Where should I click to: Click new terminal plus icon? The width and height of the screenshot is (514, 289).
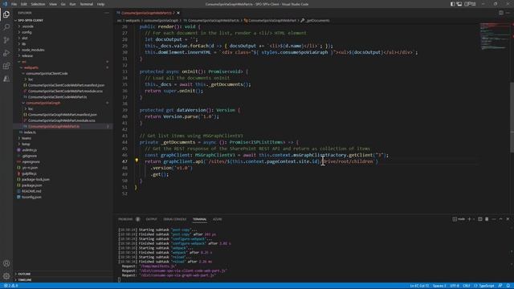(469, 219)
